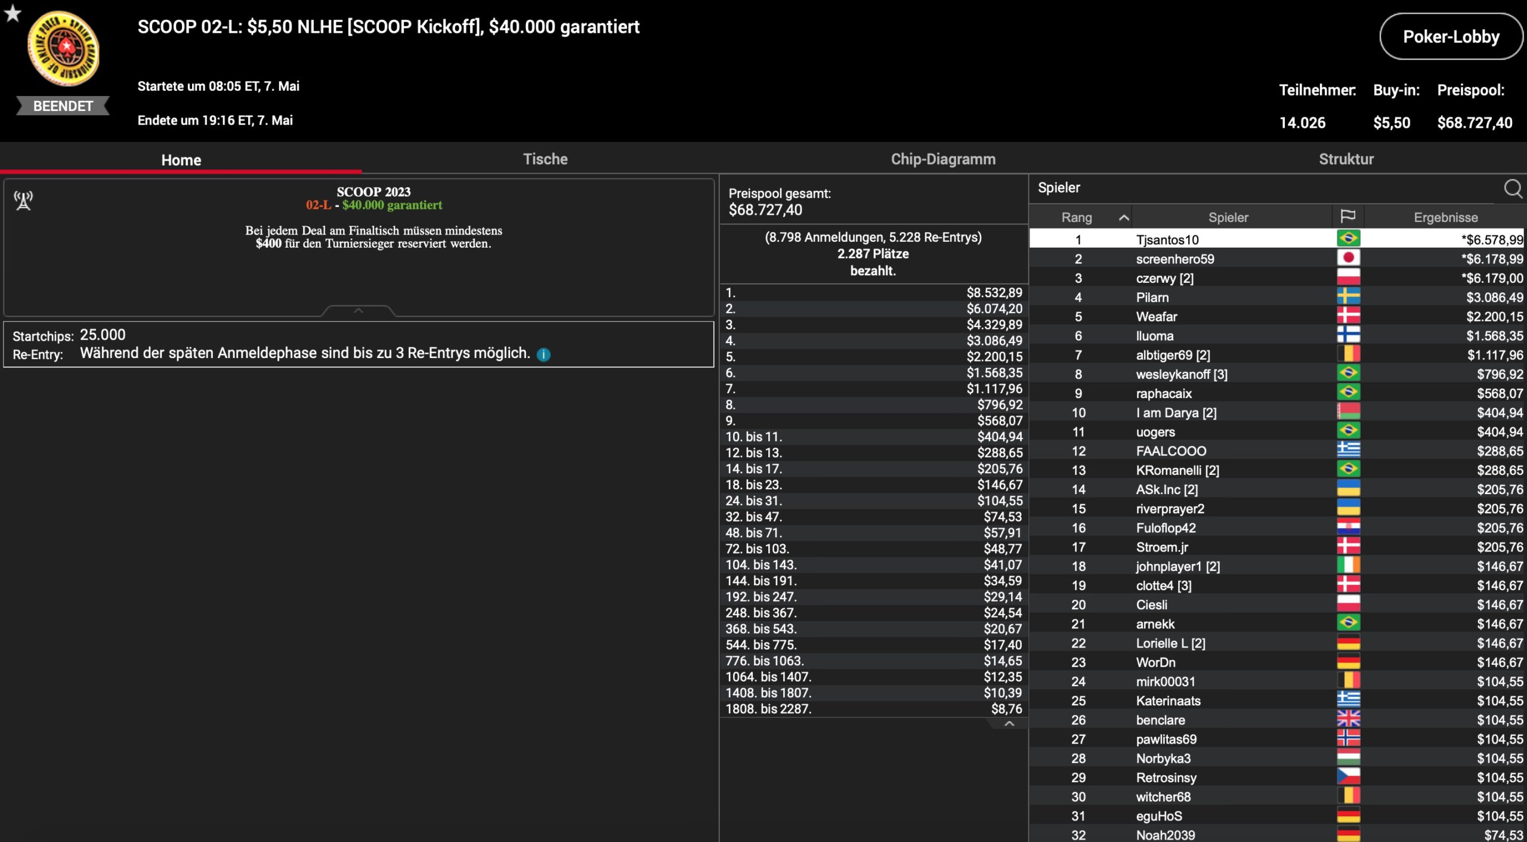1527x842 pixels.
Task: Collapse the tournament info panel
Action: point(358,310)
